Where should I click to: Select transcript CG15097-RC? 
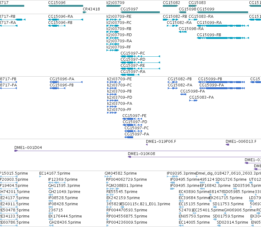click(x=133, y=53)
